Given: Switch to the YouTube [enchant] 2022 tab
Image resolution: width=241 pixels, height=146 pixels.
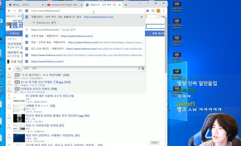Looking at the screenshot, I should click(x=64, y=5).
